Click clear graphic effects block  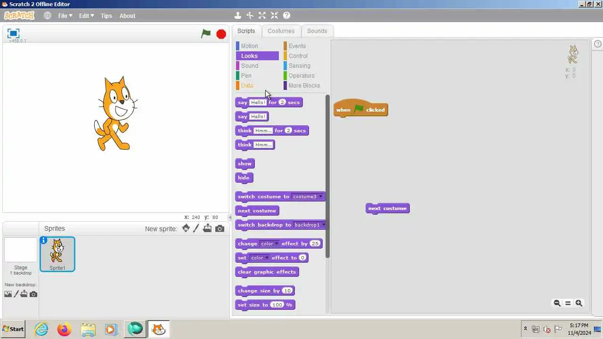click(267, 272)
